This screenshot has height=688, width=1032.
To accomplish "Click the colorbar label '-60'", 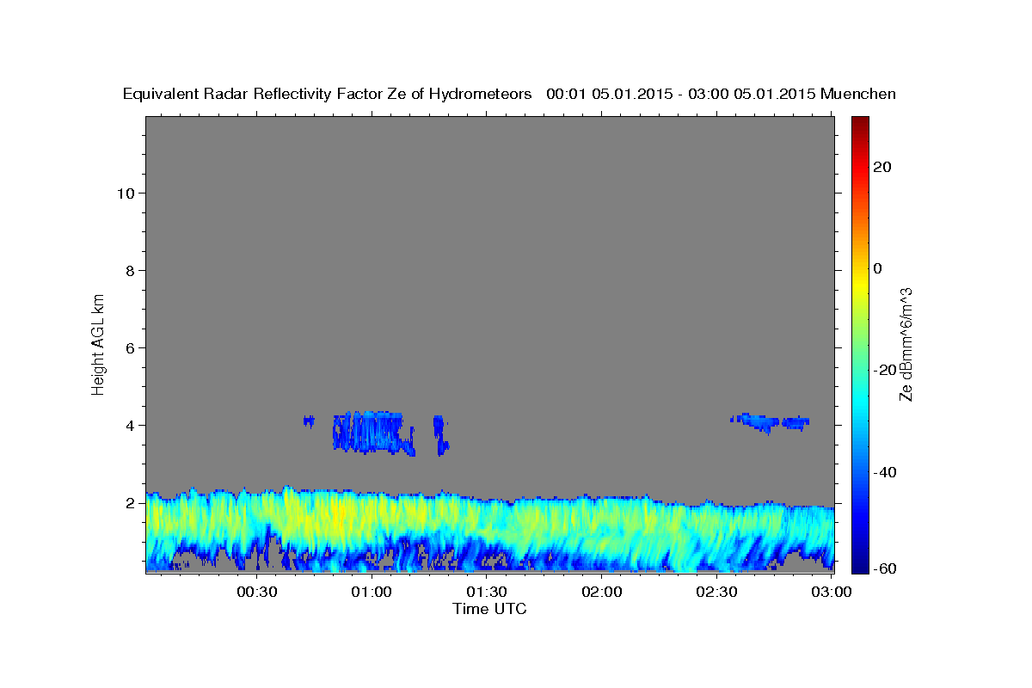I will [883, 568].
